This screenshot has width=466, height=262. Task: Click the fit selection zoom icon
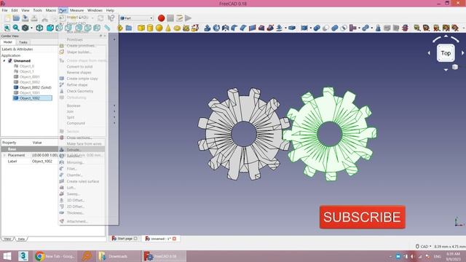pos(16,28)
